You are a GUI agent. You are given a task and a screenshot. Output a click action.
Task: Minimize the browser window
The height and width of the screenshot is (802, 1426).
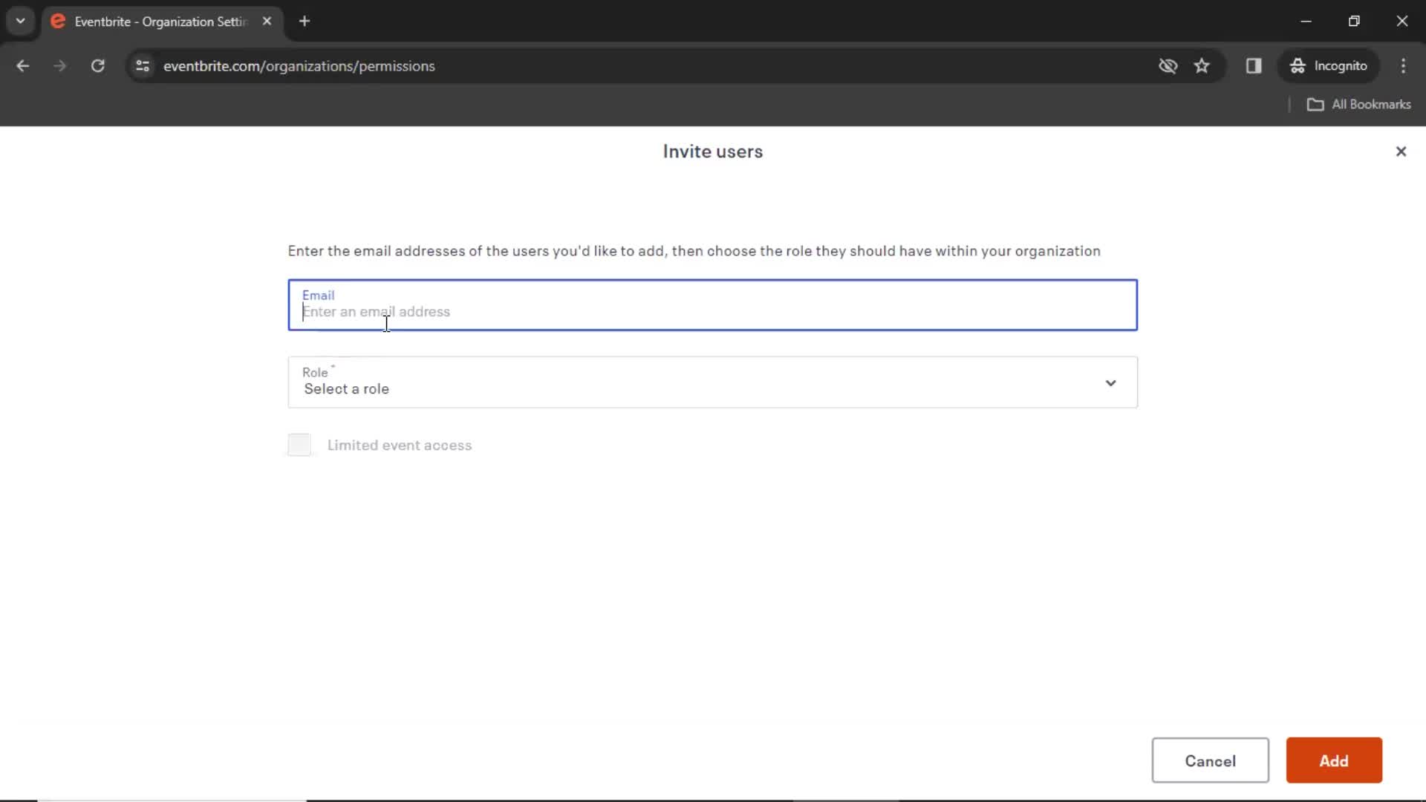pos(1306,22)
